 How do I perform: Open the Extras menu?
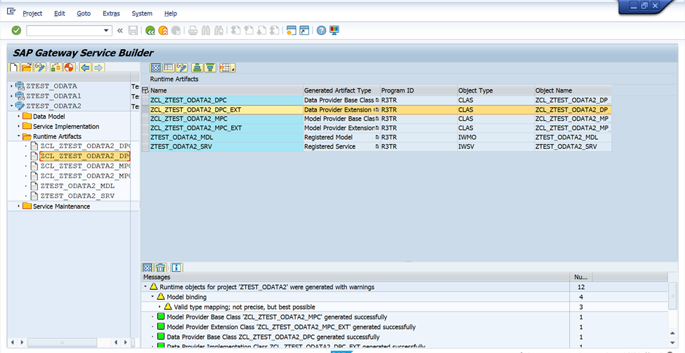coord(111,13)
